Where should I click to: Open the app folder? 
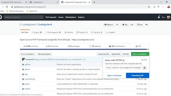(26, 74)
